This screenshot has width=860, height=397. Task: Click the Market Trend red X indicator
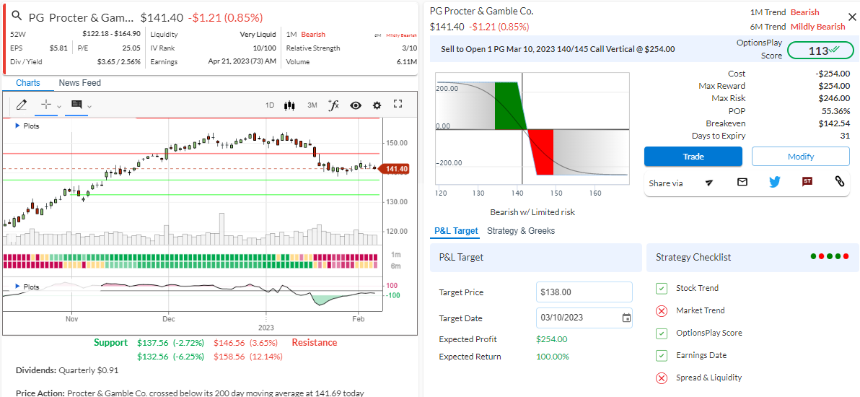click(662, 311)
